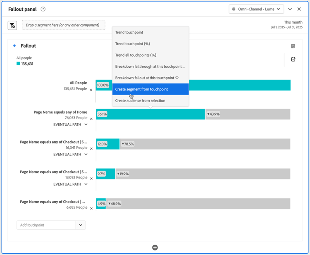Close the Fallout panel
Image resolution: width=310 pixels, height=255 pixels.
(x=299, y=9)
